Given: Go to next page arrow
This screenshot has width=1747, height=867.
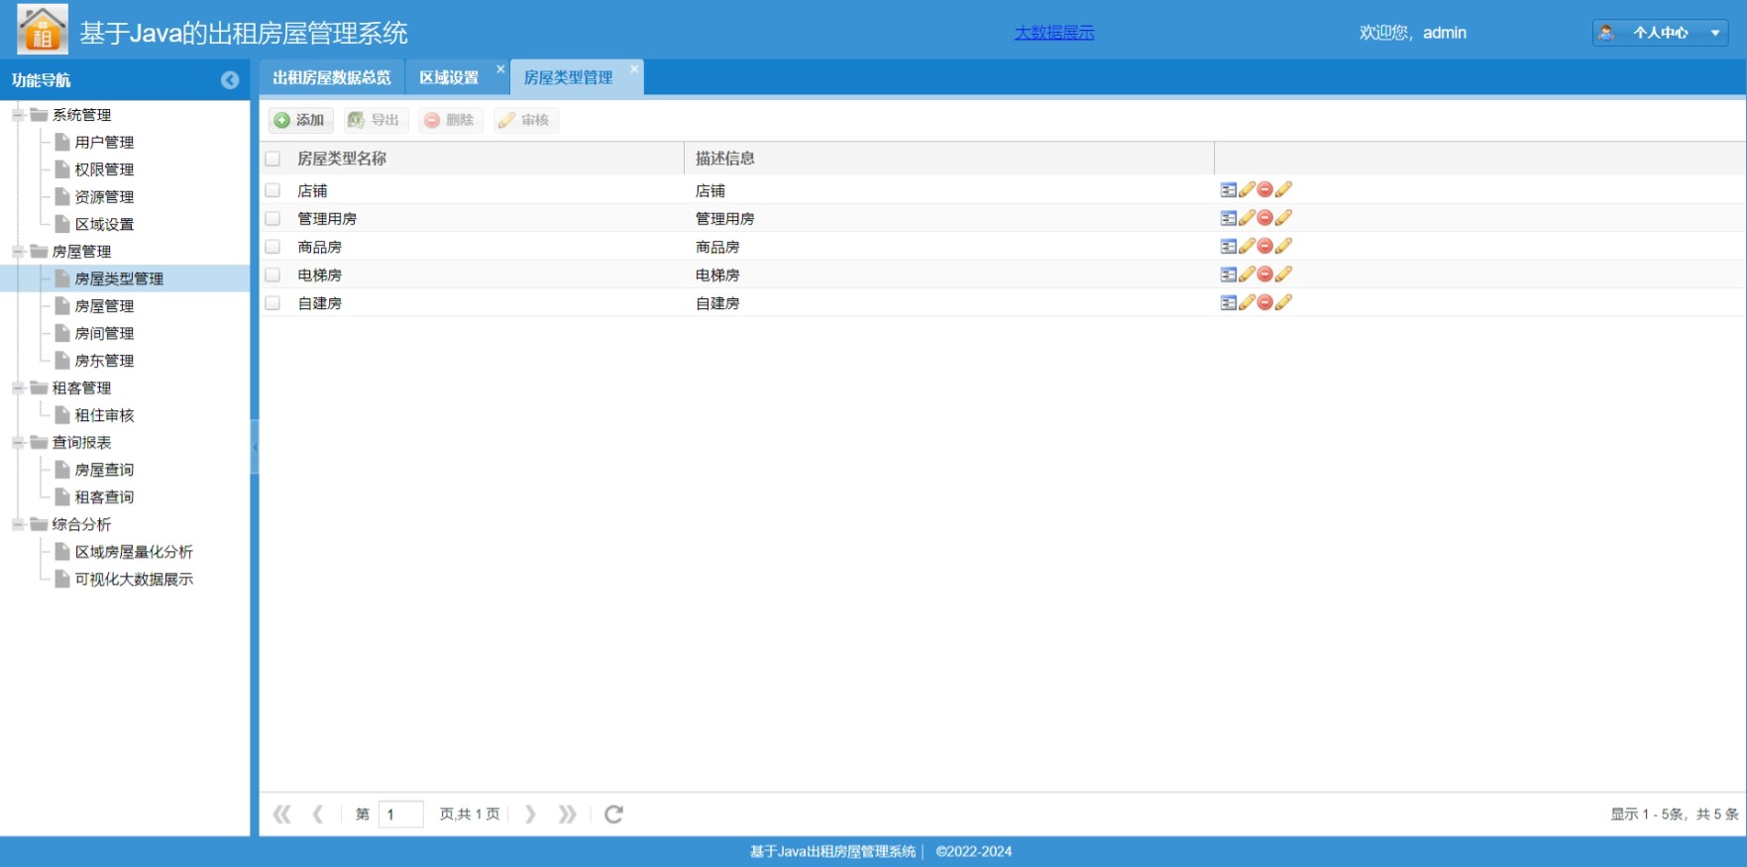Looking at the screenshot, I should coord(530,814).
